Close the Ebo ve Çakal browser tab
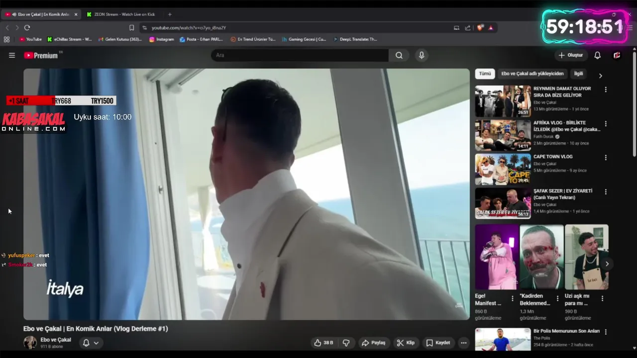Viewport: 637px width, 358px height. click(76, 14)
